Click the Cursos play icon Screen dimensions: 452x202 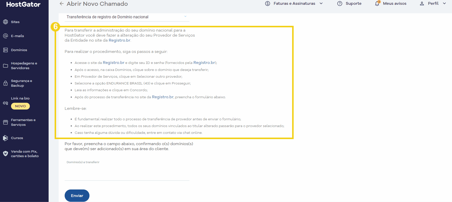(6, 138)
